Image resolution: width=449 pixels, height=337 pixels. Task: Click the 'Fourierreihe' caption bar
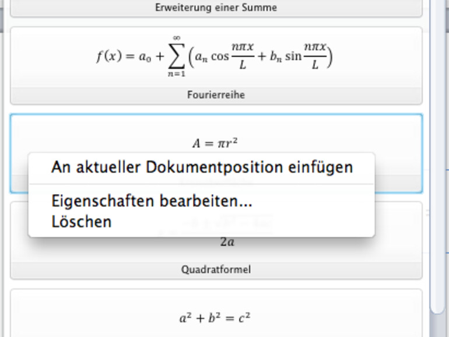216,95
